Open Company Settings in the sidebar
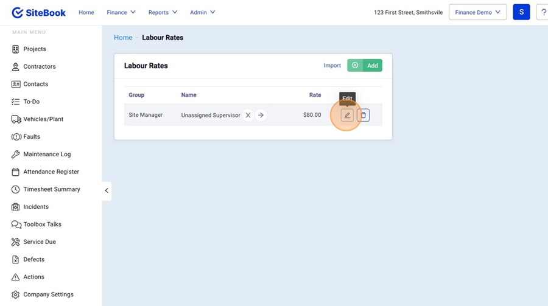This screenshot has width=548, height=306. pyautogui.click(x=48, y=294)
